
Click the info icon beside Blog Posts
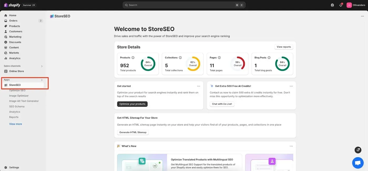(269, 58)
